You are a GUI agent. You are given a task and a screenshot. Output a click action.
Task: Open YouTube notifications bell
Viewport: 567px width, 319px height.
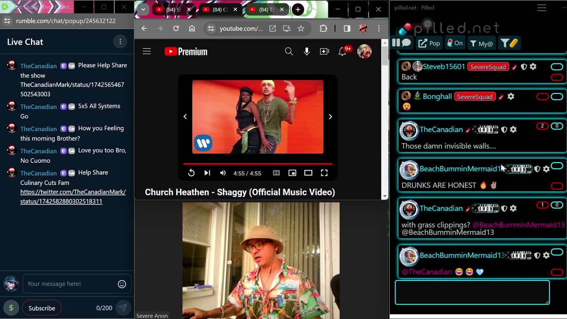coord(342,51)
